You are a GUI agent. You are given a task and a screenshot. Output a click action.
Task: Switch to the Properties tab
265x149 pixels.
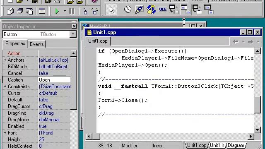pos(15,43)
